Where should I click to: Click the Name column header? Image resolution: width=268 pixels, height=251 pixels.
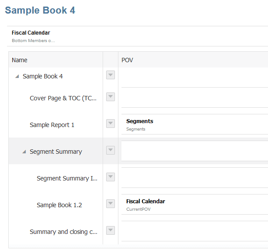(20, 60)
